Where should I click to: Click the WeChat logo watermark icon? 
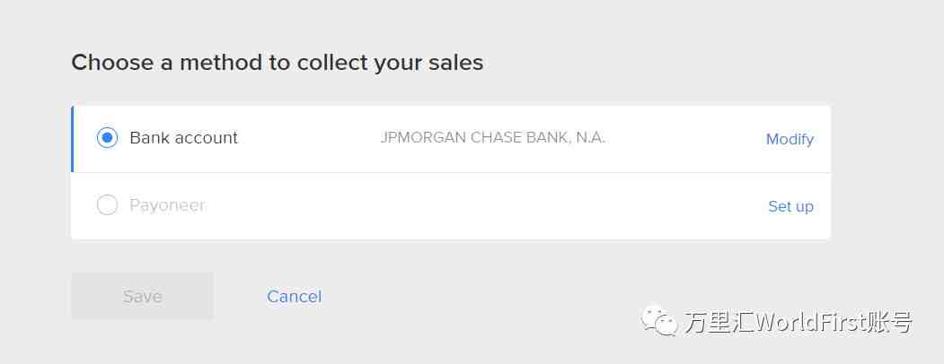point(658,321)
